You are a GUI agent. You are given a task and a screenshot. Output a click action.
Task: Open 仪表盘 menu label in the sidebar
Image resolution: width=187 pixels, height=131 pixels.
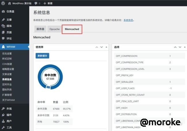tap(10, 11)
